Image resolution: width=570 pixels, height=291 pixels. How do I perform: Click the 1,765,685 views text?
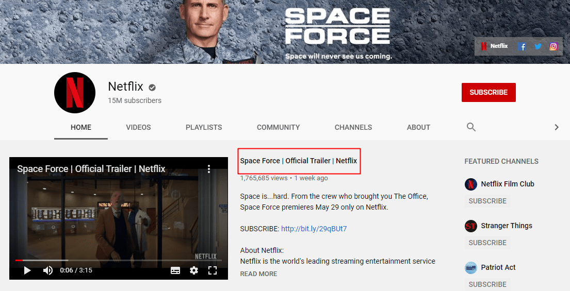click(264, 178)
